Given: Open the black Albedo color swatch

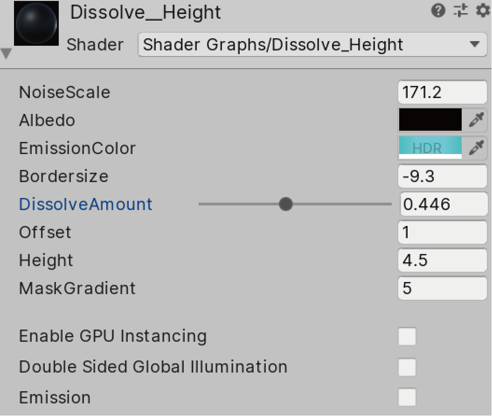Looking at the screenshot, I should pyautogui.click(x=430, y=120).
